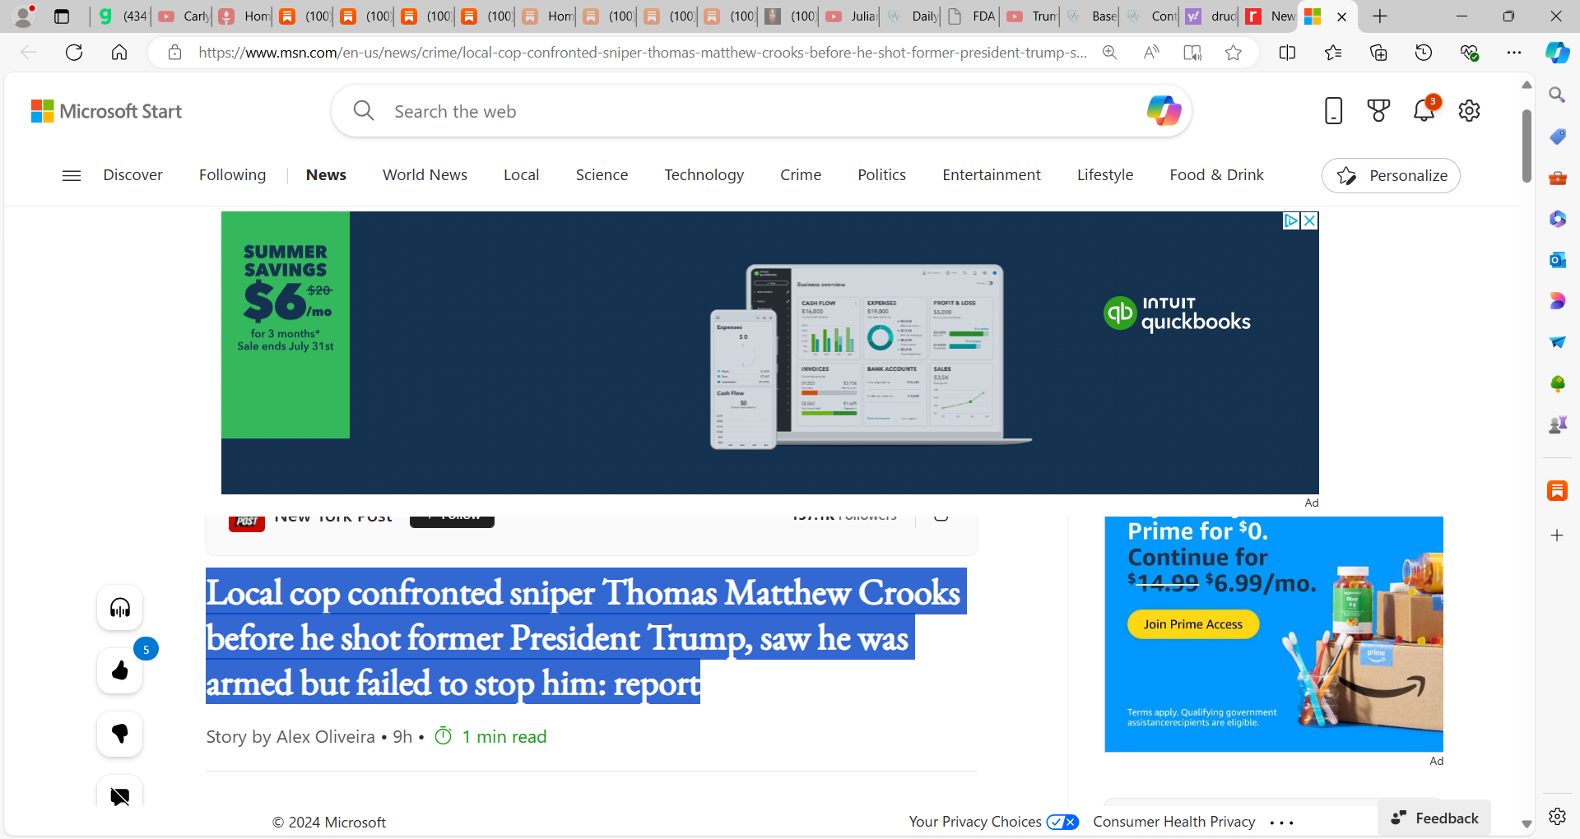Open Microsoft Rewards trophy icon
The width and height of the screenshot is (1580, 839).
pyautogui.click(x=1378, y=110)
